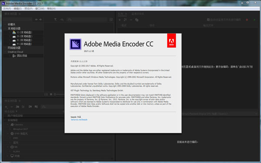Export presets icon in preset browser
This screenshot has width=261, height=163.
[x=36, y=106]
